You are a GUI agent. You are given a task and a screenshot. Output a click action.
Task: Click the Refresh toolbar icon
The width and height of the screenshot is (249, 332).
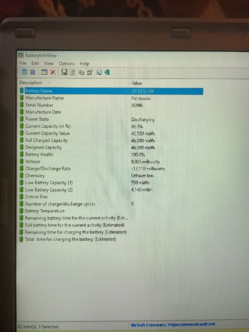[x=73, y=73]
